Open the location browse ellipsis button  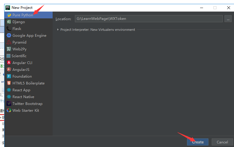click(x=228, y=19)
